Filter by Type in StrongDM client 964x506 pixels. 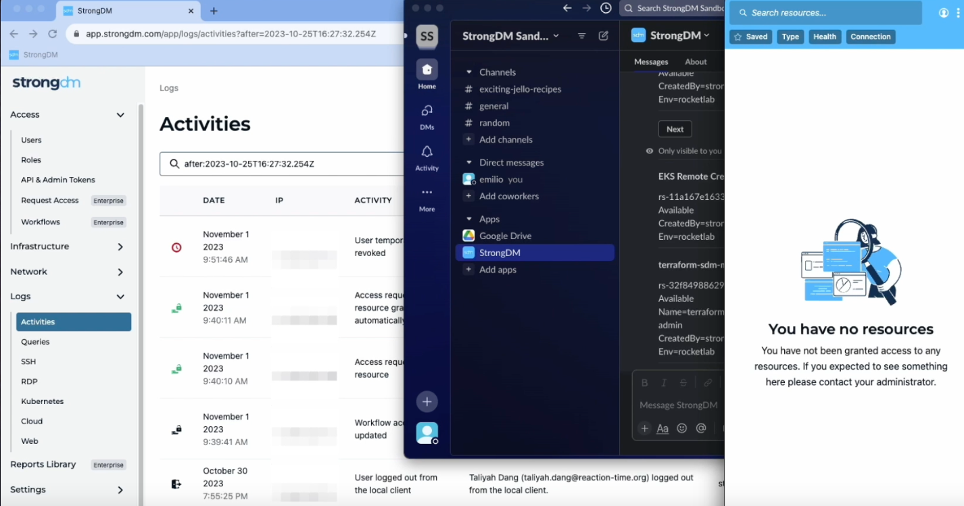click(790, 37)
